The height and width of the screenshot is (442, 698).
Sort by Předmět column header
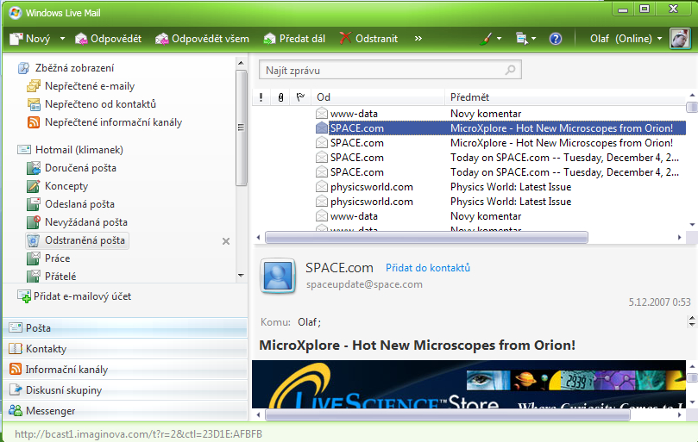565,97
